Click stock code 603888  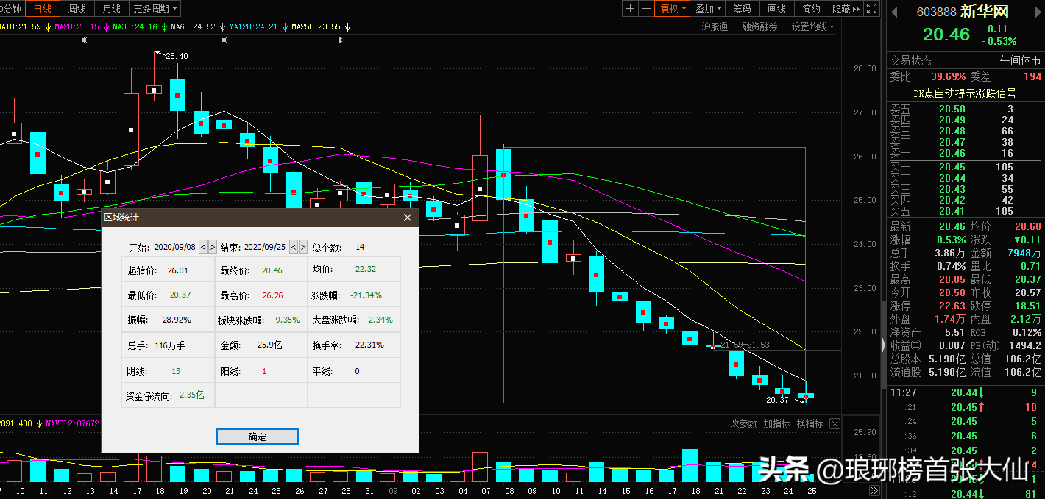coord(936,12)
